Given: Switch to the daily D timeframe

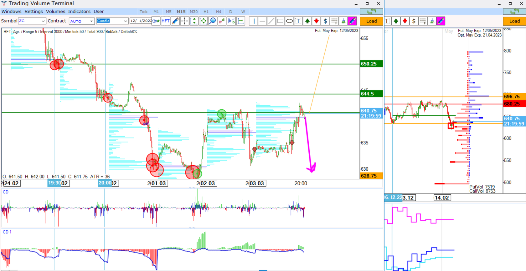Looking at the screenshot, I should coord(231,12).
